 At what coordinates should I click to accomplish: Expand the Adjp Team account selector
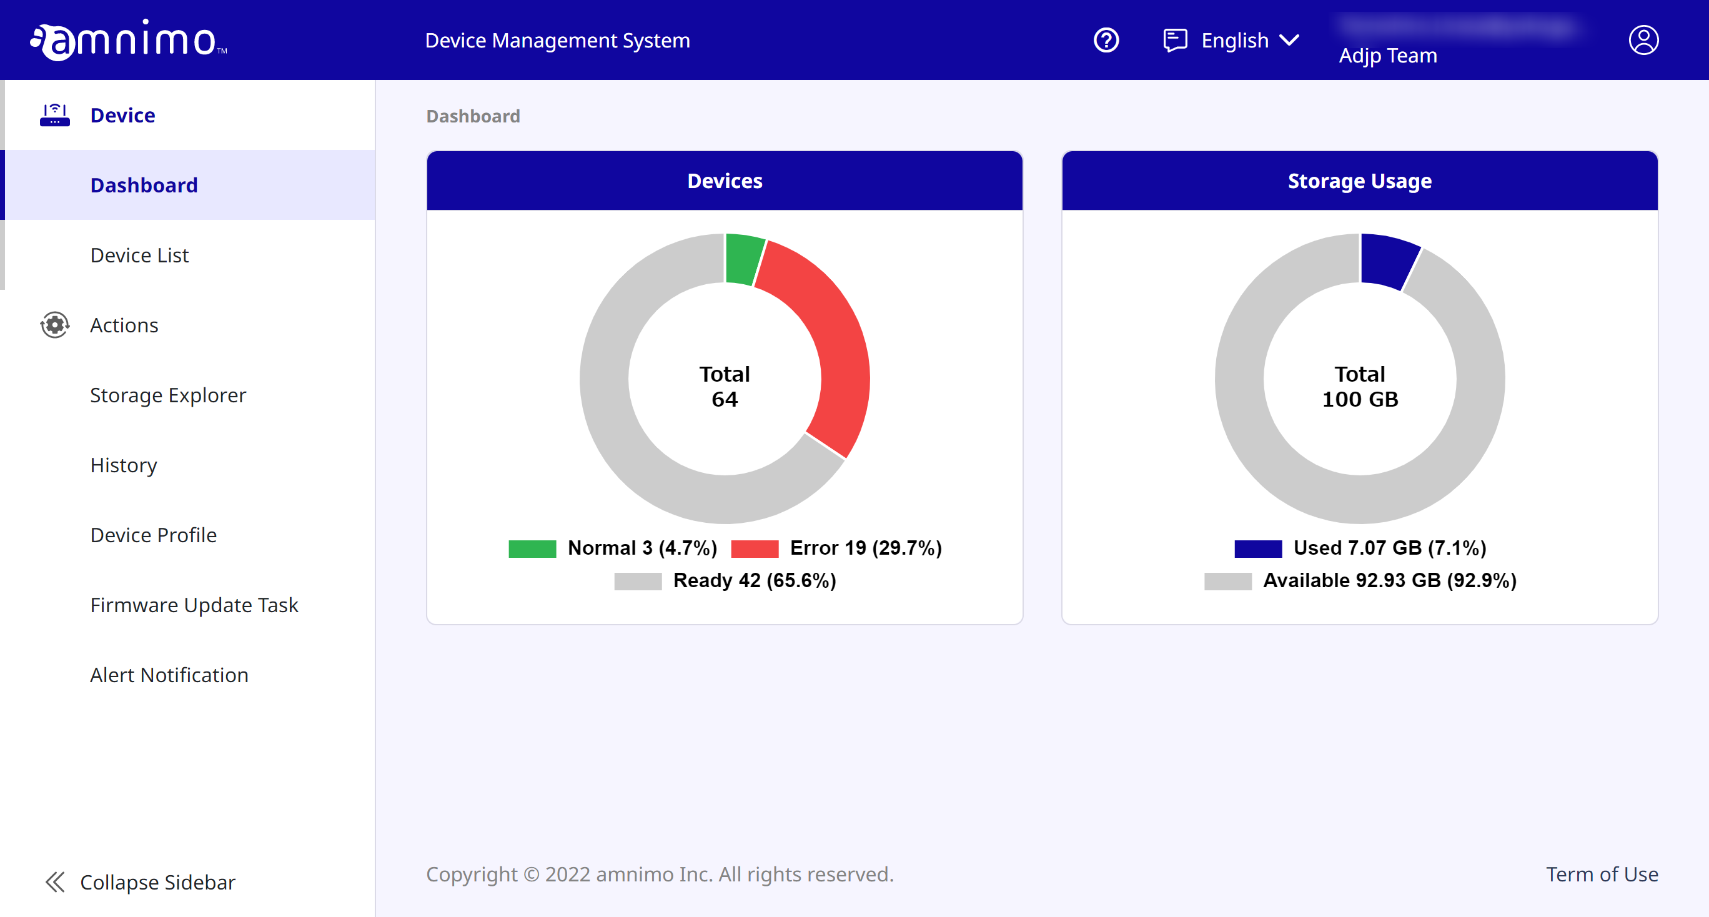[x=1387, y=55]
